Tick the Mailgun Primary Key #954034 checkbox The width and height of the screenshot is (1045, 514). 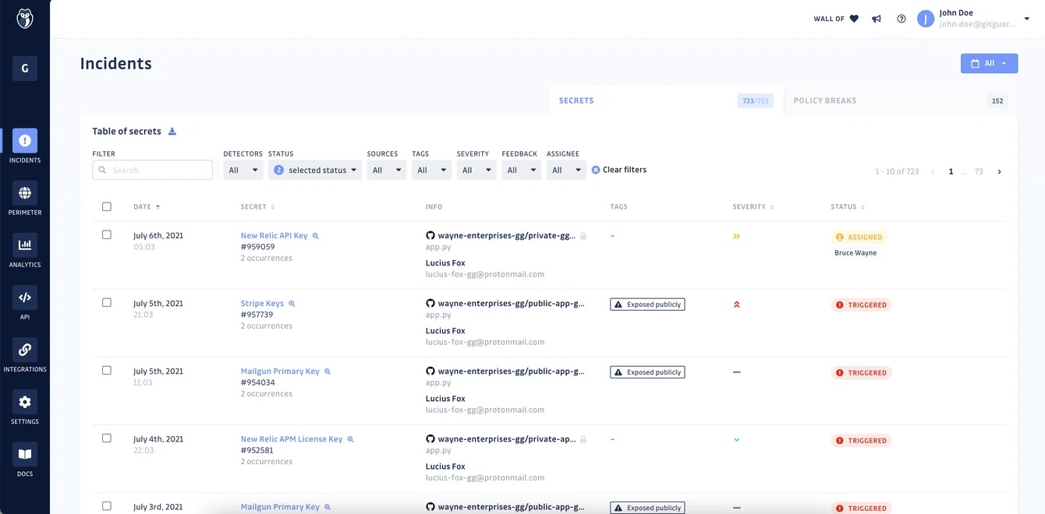[x=107, y=370]
